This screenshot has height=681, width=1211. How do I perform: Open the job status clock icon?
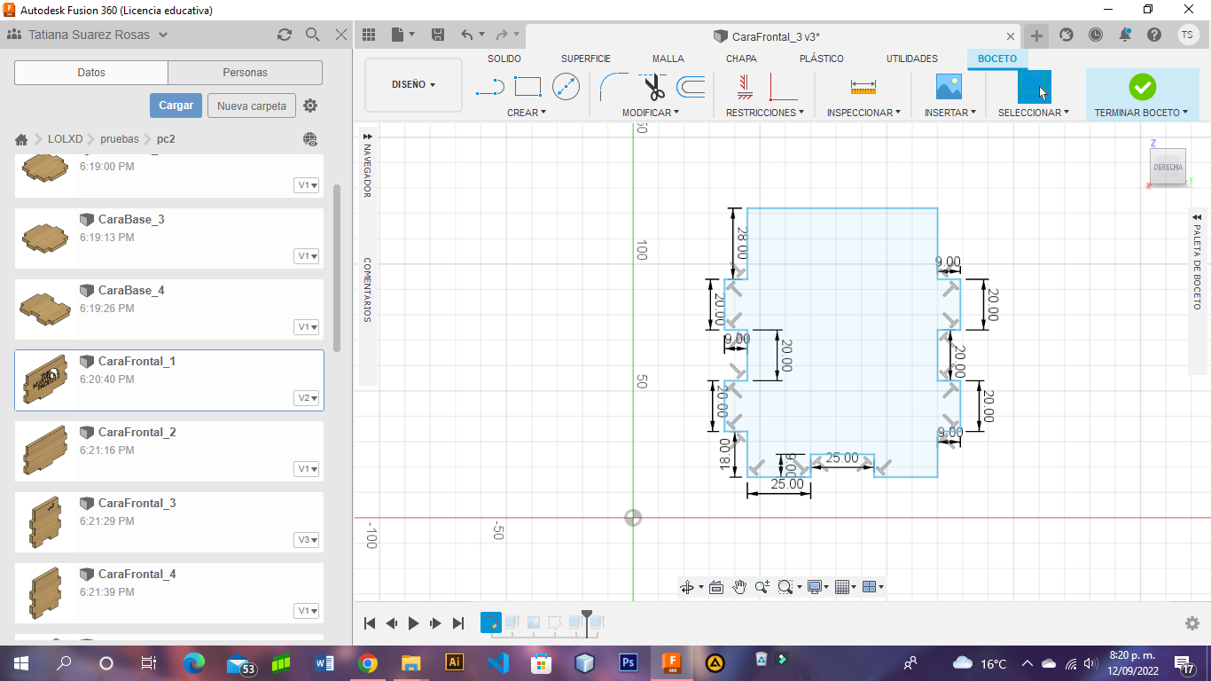point(1096,35)
